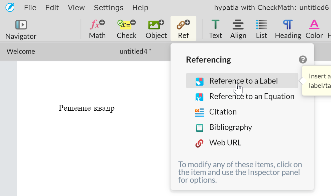
Task: Insert a CheckMath Check block
Action: pos(127,29)
